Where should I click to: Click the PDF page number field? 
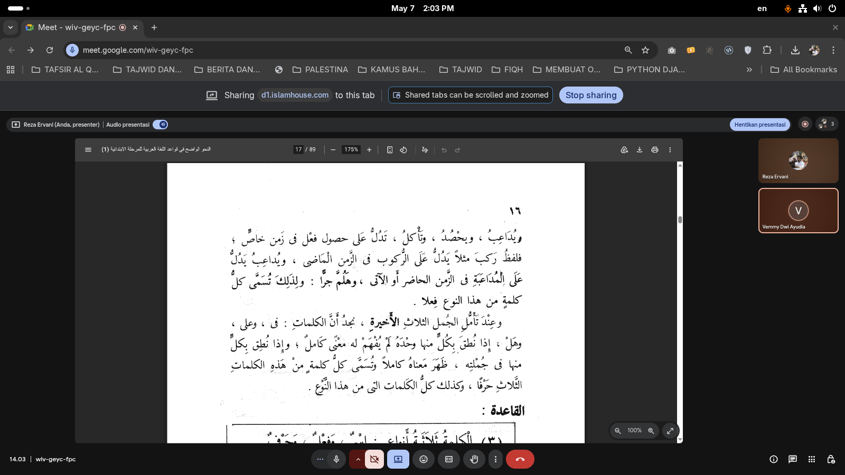(x=298, y=150)
